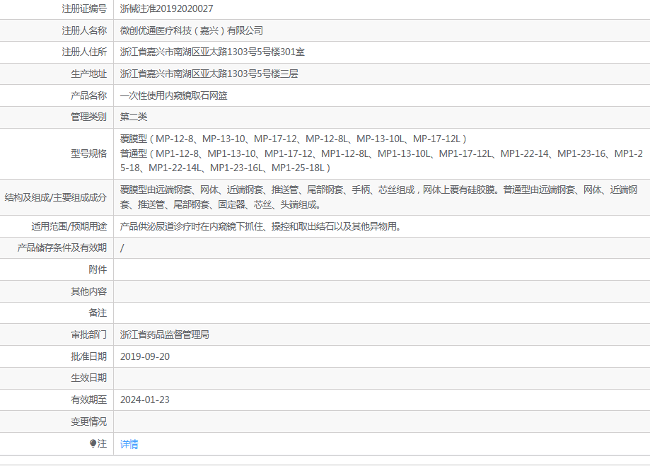
Task: Select intended use text 产品供泌尿道诊疗时
Action: [x=260, y=226]
